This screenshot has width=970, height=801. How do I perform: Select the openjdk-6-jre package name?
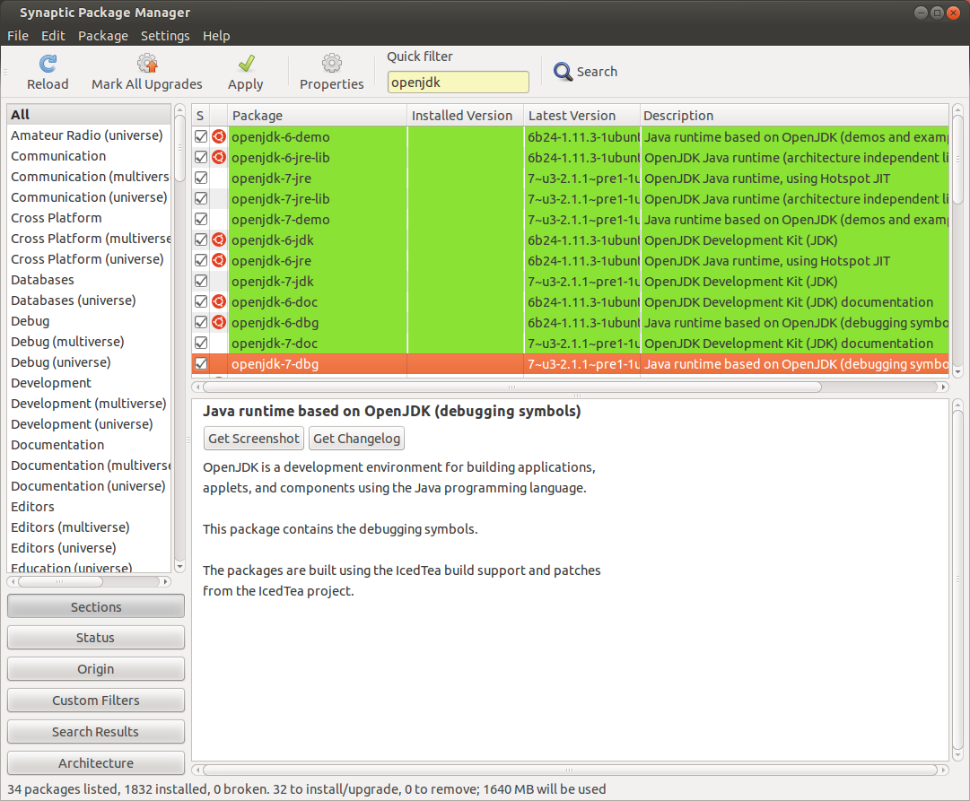(272, 261)
